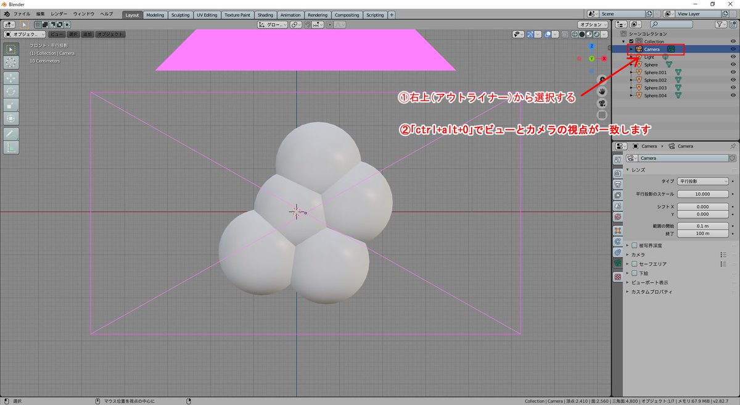740x405 pixels.
Task: Open the Object properties tab
Action: [x=617, y=230]
